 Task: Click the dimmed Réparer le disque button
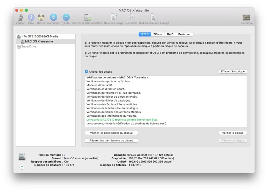pyautogui.click(x=233, y=140)
